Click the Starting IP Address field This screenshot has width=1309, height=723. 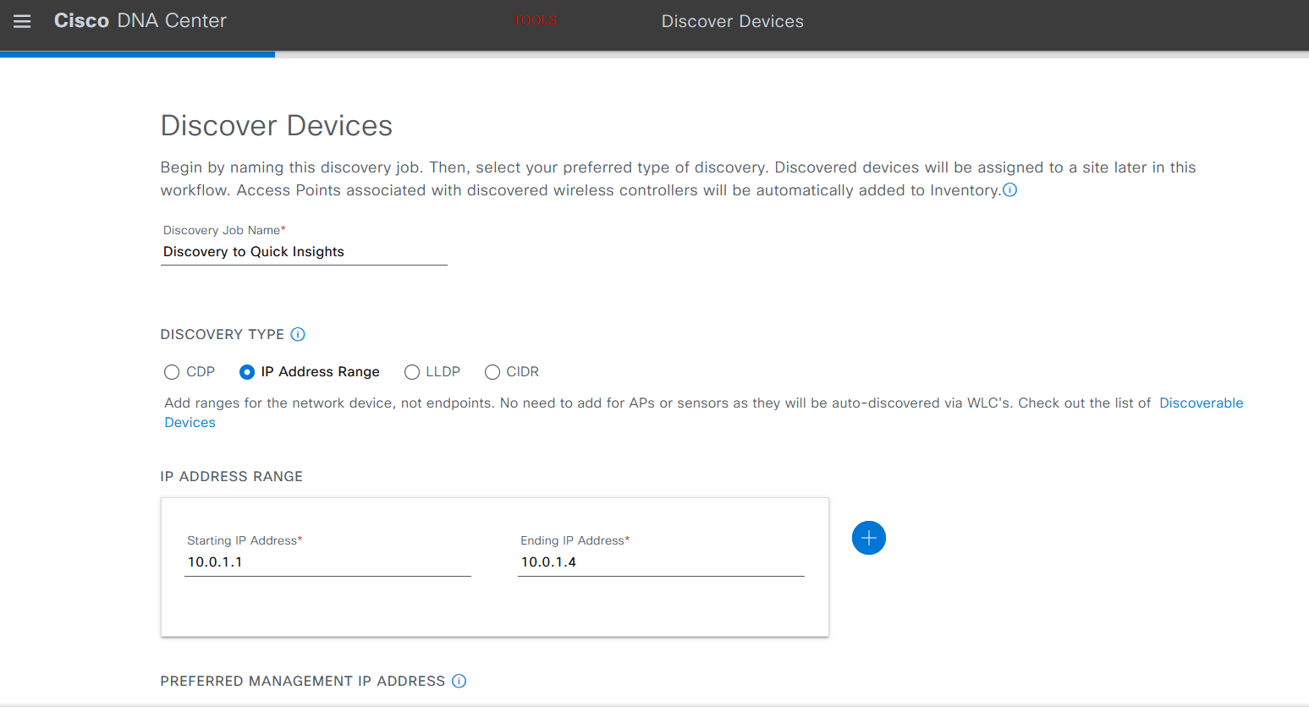pos(327,562)
